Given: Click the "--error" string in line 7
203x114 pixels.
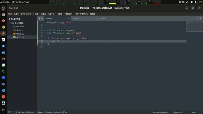Looking at the screenshot, I should point(70,39).
